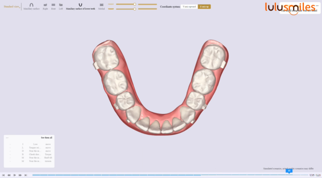The image size is (322, 178).
Task: Click the fast-forward playback button
Action: click(x=20, y=175)
